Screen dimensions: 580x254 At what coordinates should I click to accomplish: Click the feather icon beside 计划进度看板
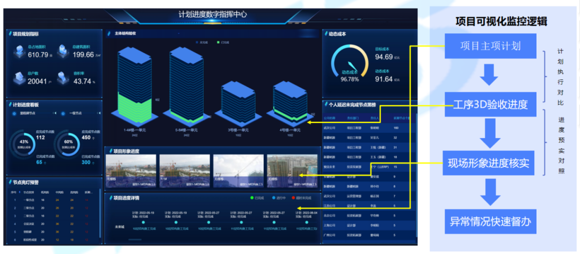click(10, 105)
